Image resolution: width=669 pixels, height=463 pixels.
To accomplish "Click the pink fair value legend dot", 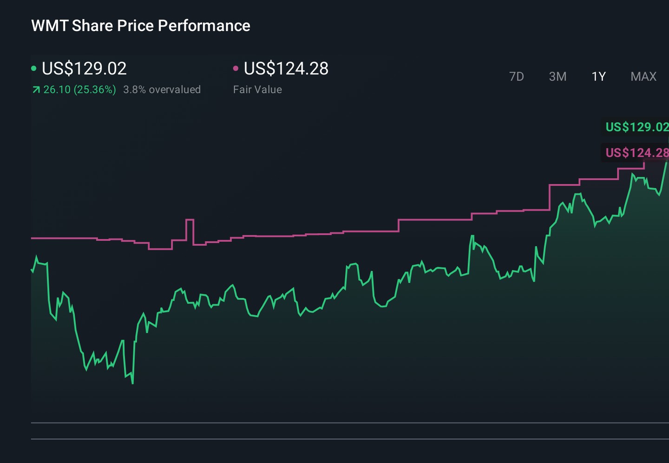I will click(236, 68).
